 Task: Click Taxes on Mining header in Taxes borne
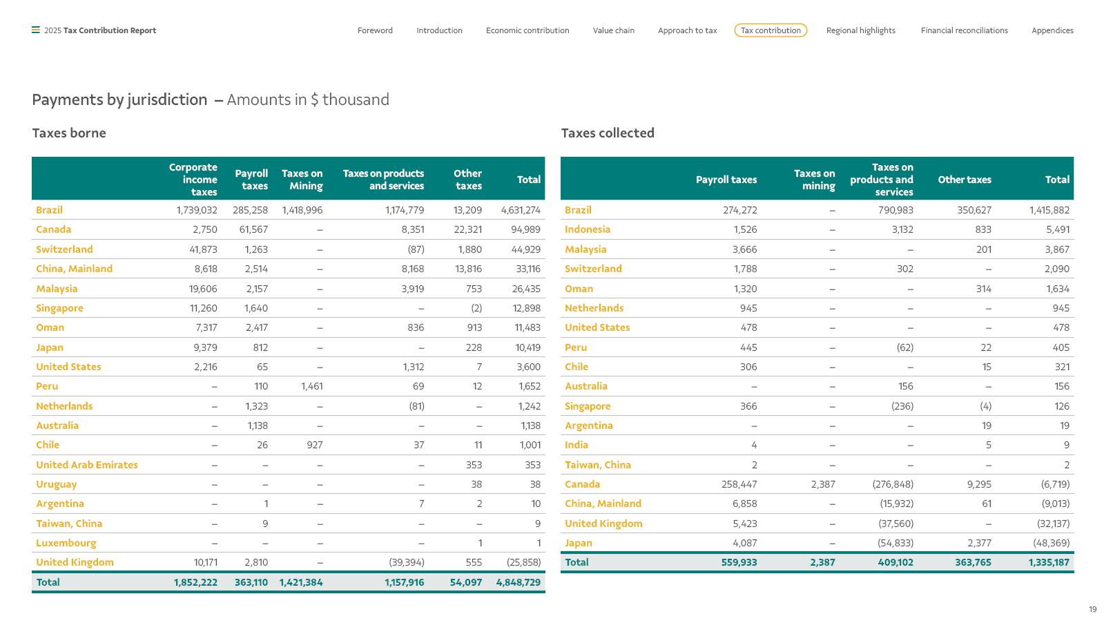[x=302, y=180]
